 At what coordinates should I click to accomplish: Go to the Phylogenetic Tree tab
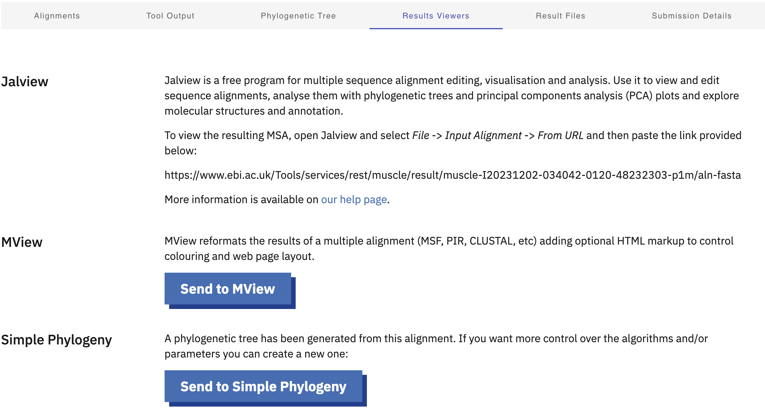(x=298, y=16)
